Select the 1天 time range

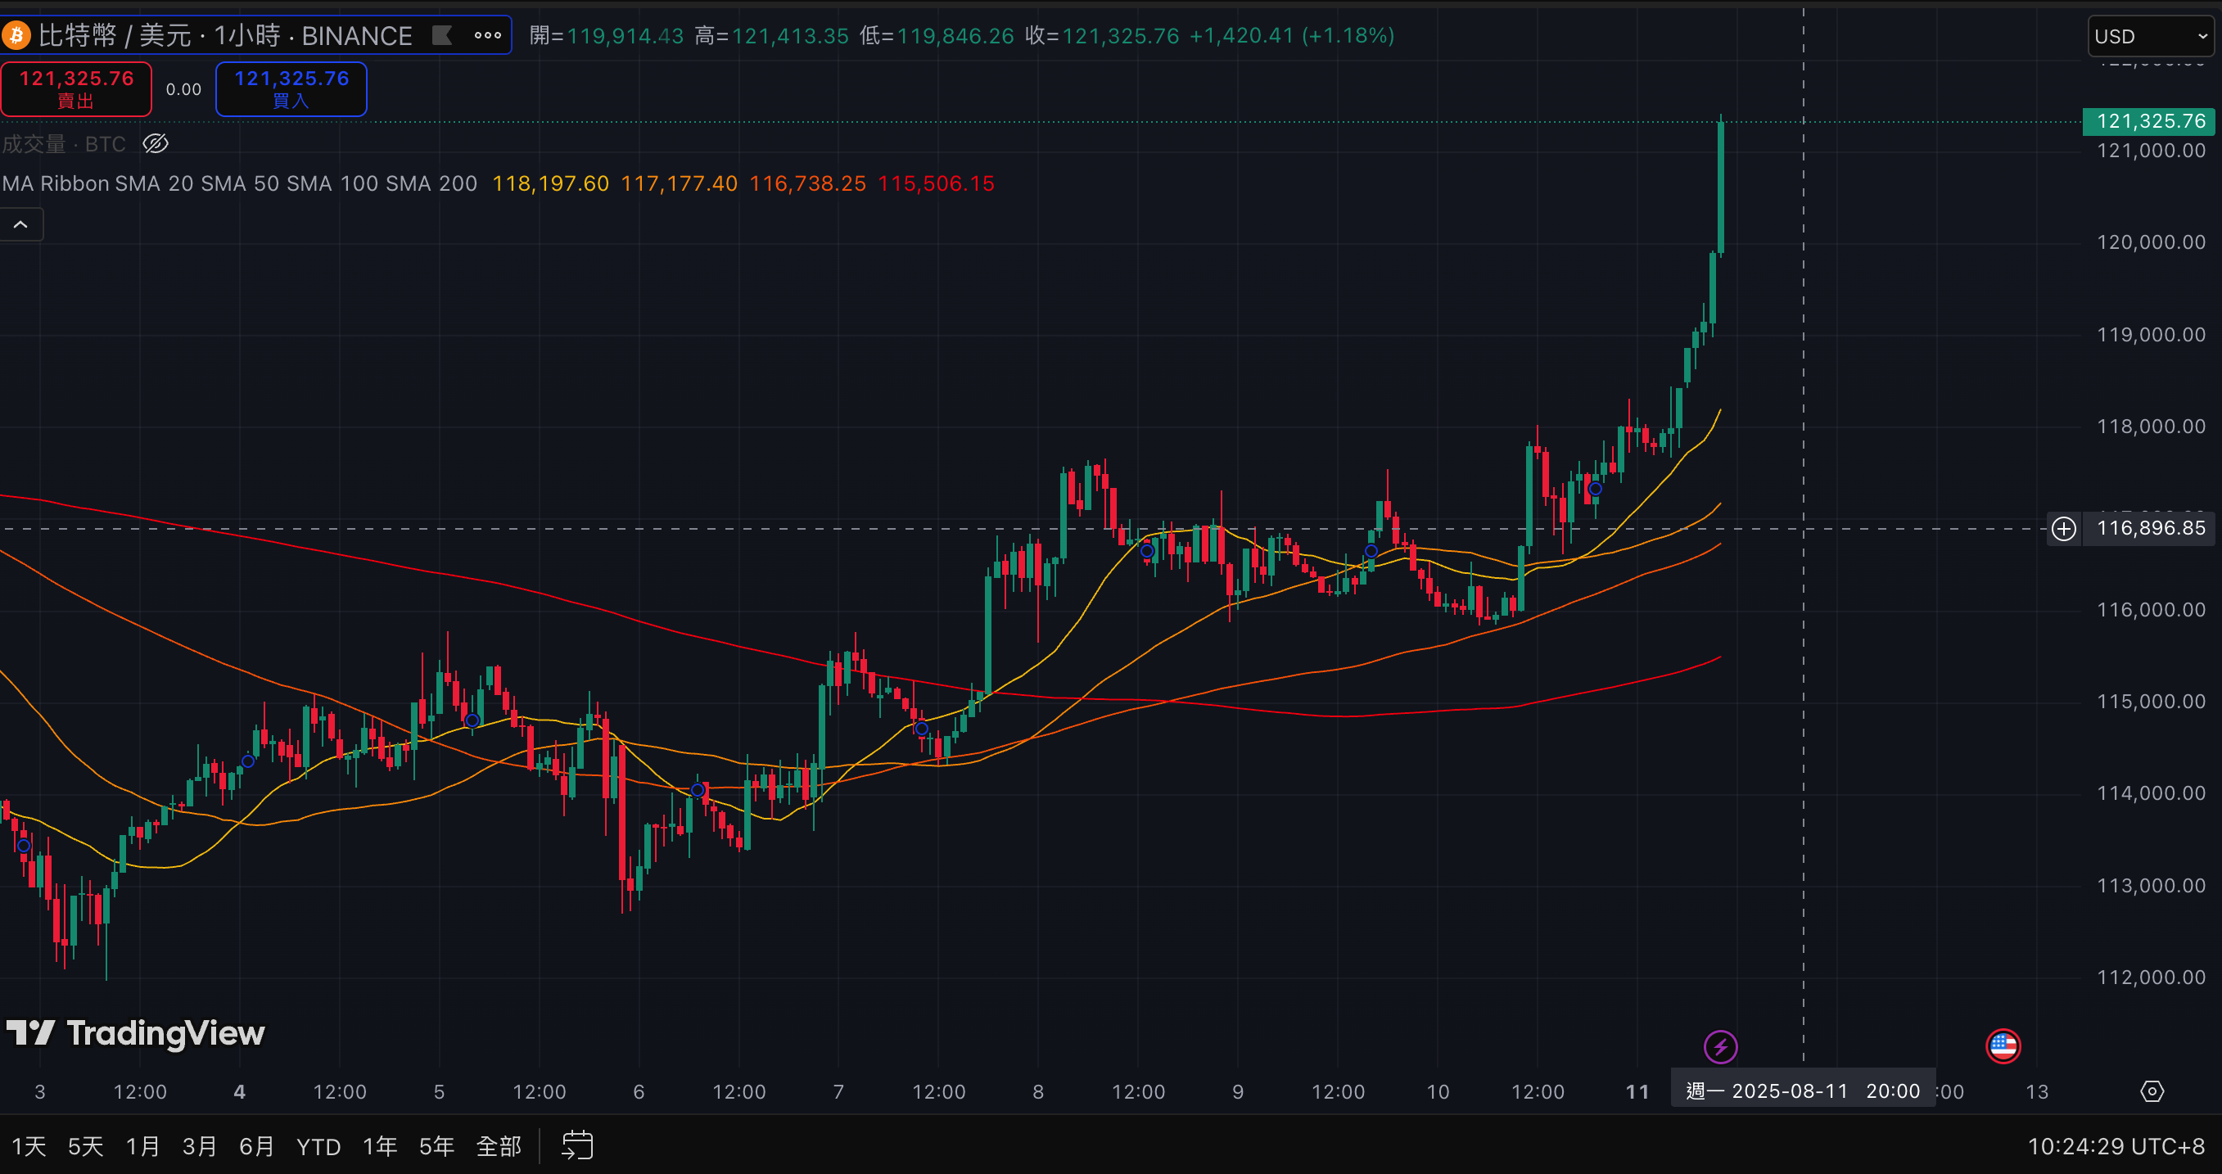(x=29, y=1145)
